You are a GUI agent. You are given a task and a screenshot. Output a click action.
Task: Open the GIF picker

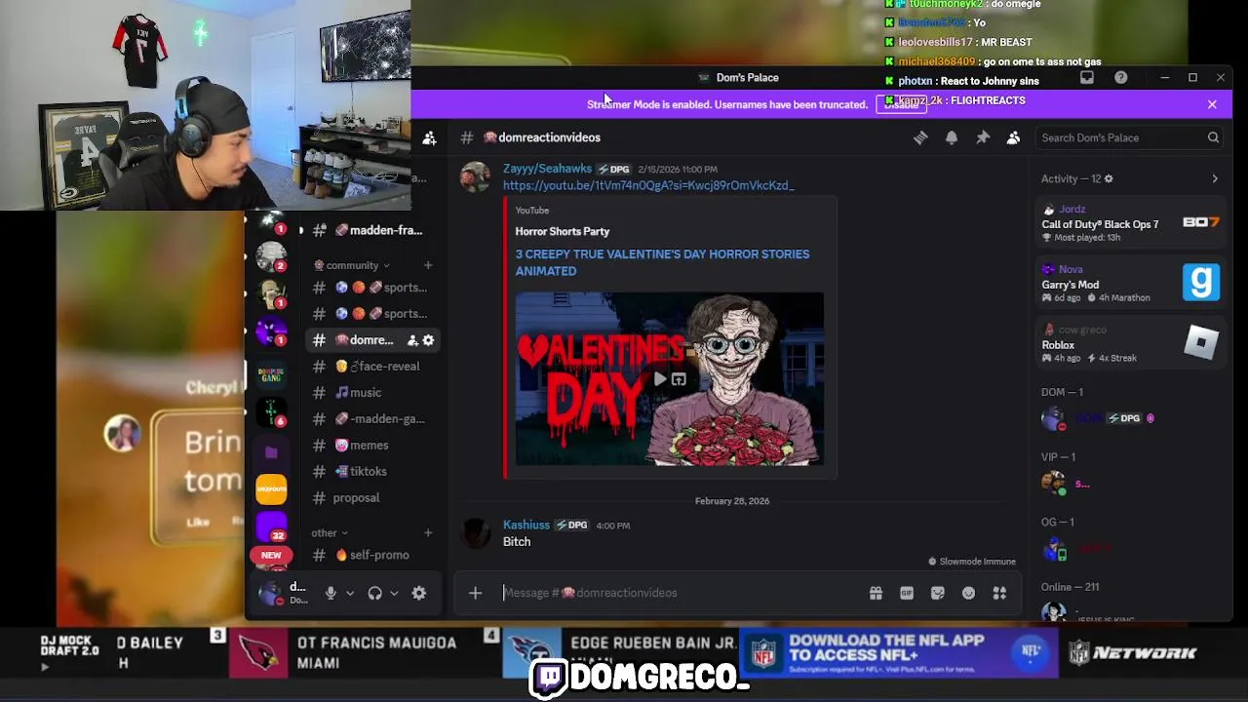(x=907, y=593)
